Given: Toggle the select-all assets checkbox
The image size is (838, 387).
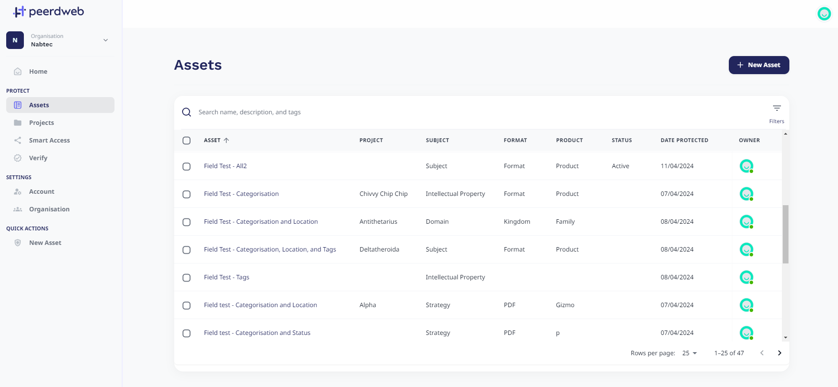Looking at the screenshot, I should 187,140.
